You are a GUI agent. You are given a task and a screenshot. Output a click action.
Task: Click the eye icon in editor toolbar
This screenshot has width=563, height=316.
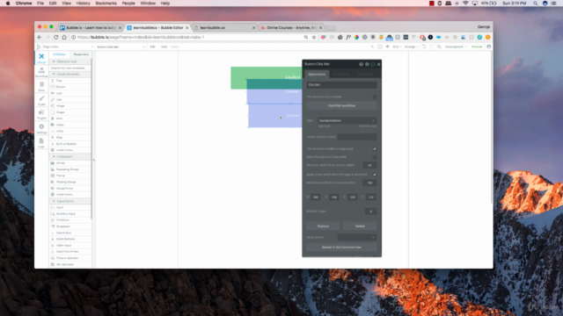(387, 47)
